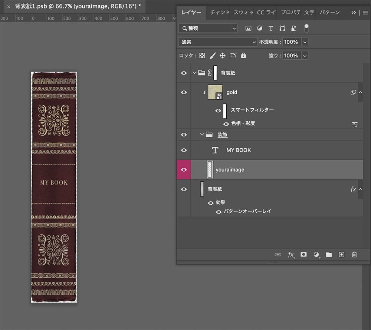Switch to the パターン tab
This screenshot has width=371, height=330.
[x=329, y=13]
